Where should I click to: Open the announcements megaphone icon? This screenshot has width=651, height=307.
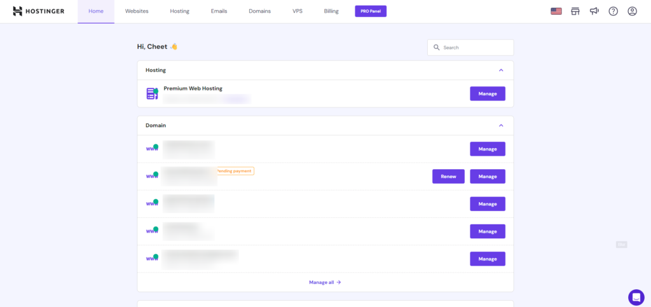pos(594,11)
